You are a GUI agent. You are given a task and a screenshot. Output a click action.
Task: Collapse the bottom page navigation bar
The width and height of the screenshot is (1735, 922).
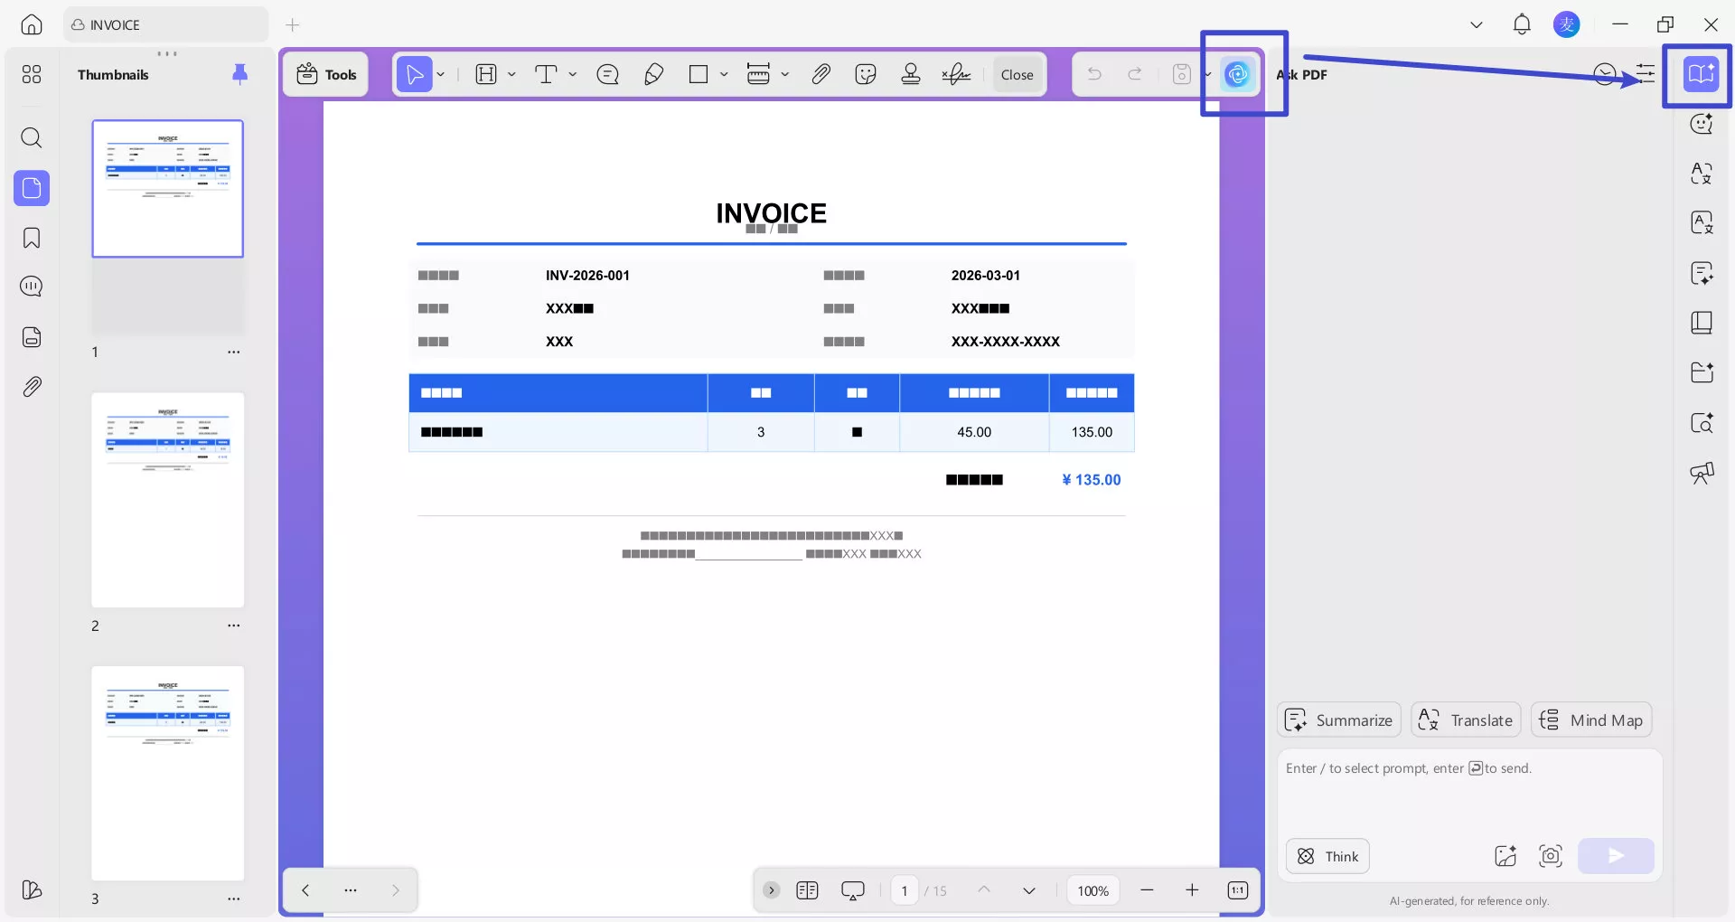click(771, 890)
